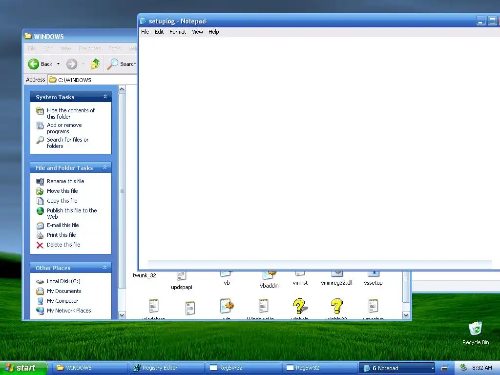500x375 pixels.
Task: Click the globe icon beside Publish this file
Action: pos(40,211)
